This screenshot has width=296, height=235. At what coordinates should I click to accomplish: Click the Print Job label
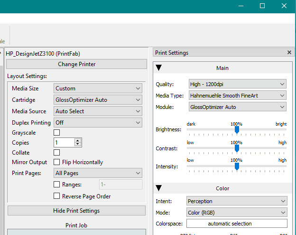pos(76,225)
